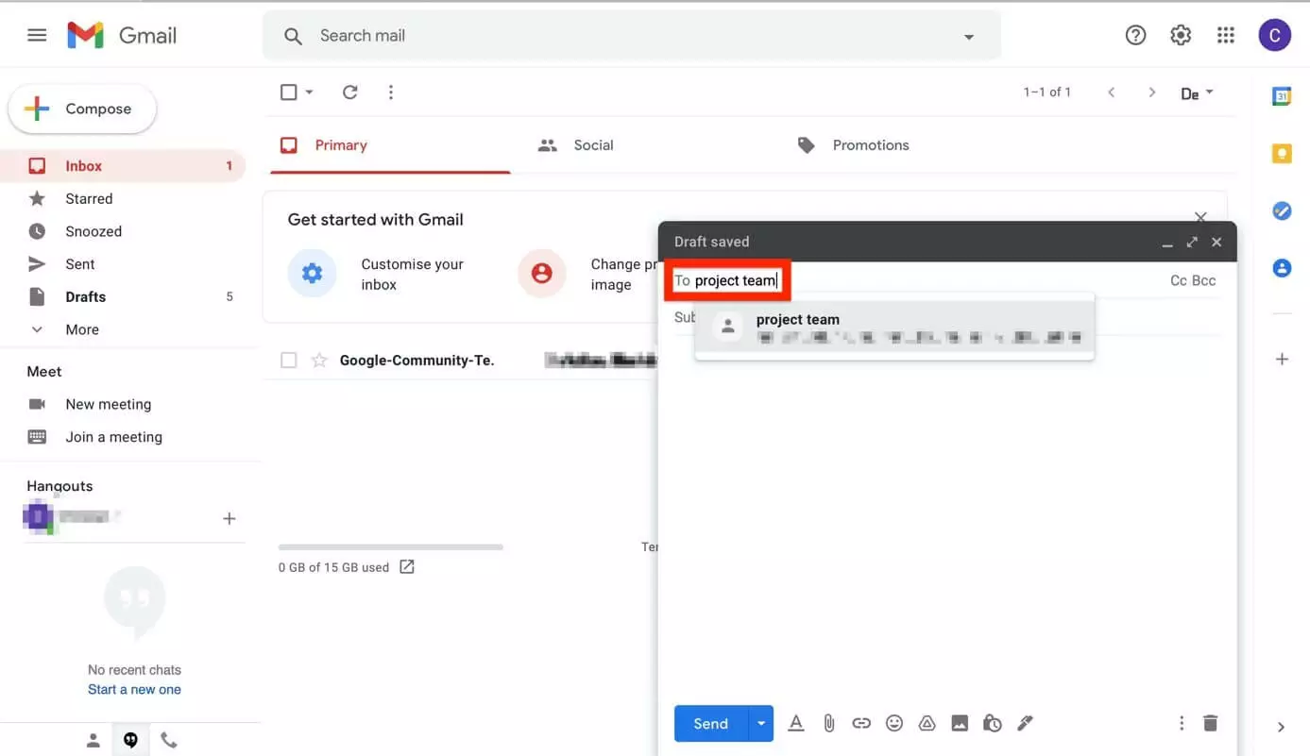Viewport: 1310px width, 756px height.
Task: Click the attach files paperclip icon
Action: pos(828,723)
